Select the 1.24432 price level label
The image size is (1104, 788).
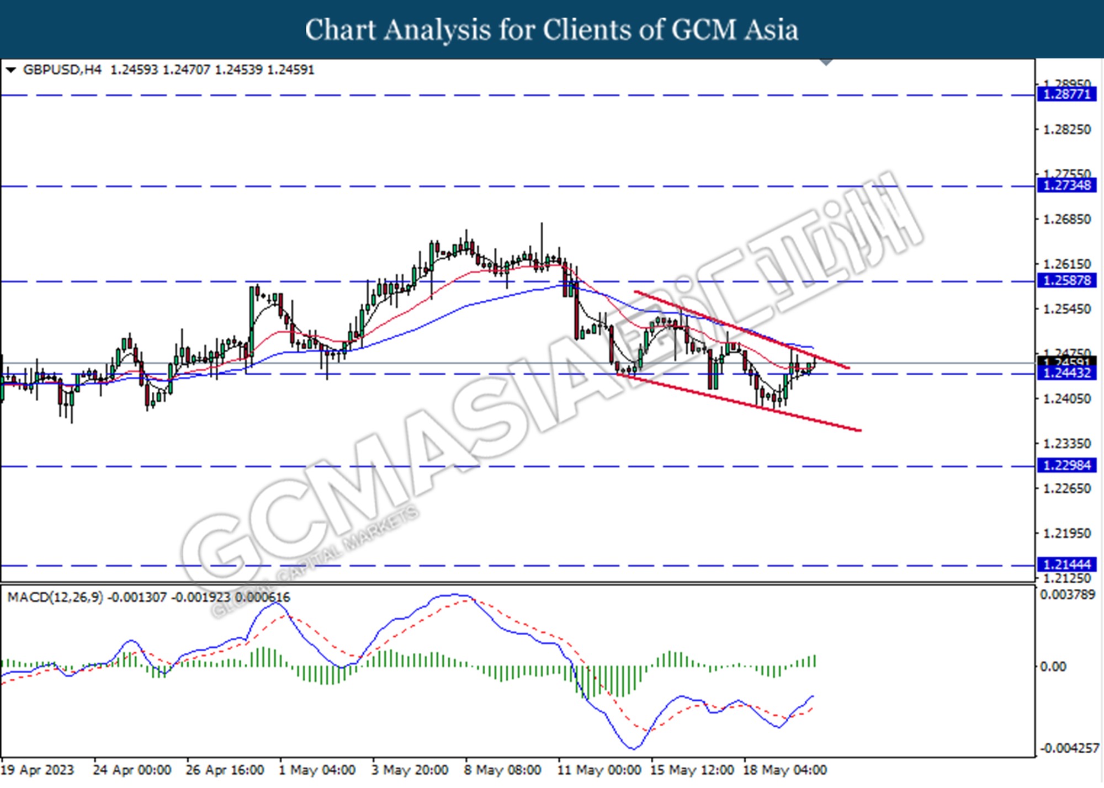[x=1066, y=374]
